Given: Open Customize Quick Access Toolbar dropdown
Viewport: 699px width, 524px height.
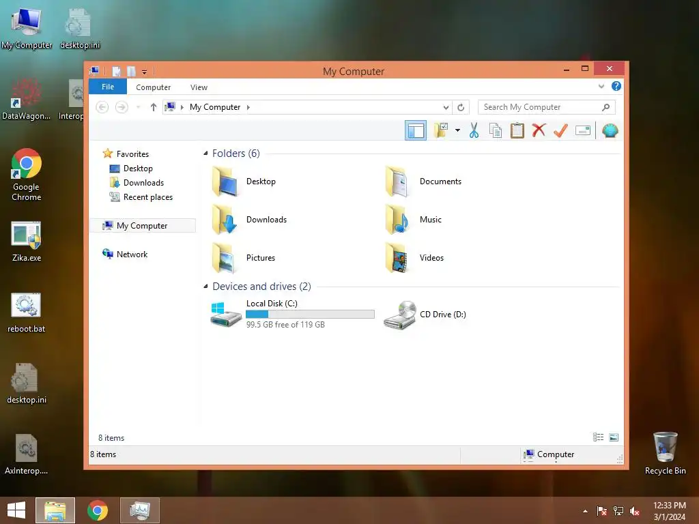Looking at the screenshot, I should (x=145, y=72).
